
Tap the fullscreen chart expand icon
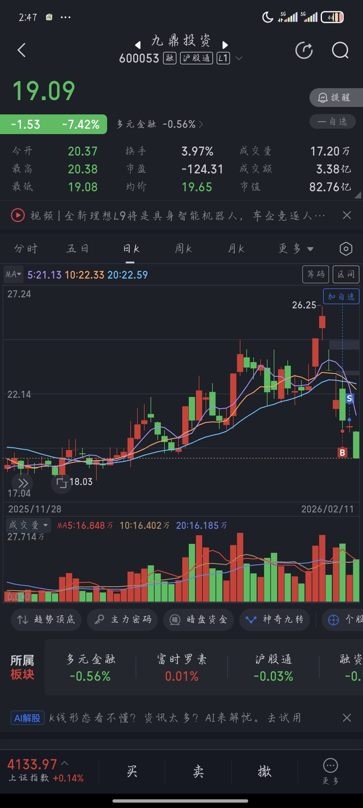tap(62, 483)
